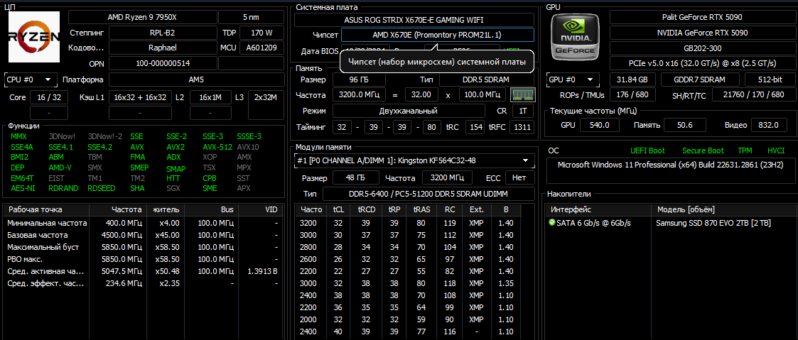Click the DDR5 SDRAM memory type field
The width and height of the screenshot is (798, 340).
[487, 79]
